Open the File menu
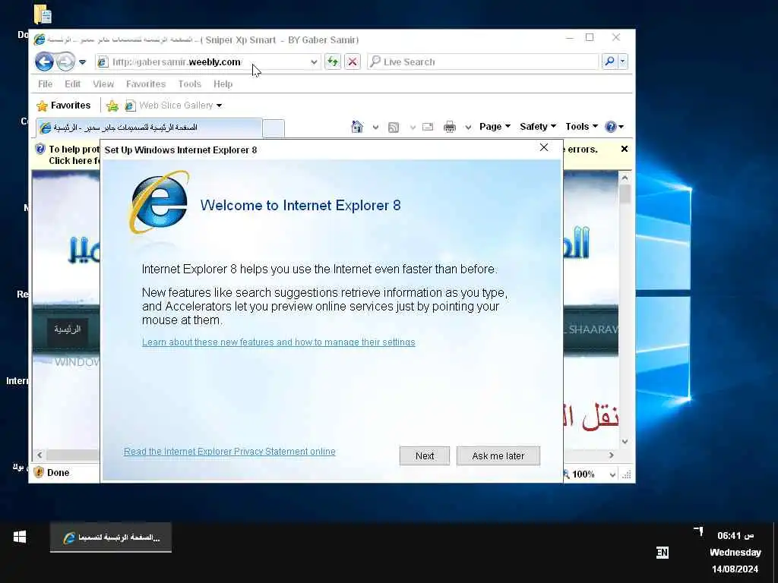Screen dimensions: 778x583 coord(45,84)
